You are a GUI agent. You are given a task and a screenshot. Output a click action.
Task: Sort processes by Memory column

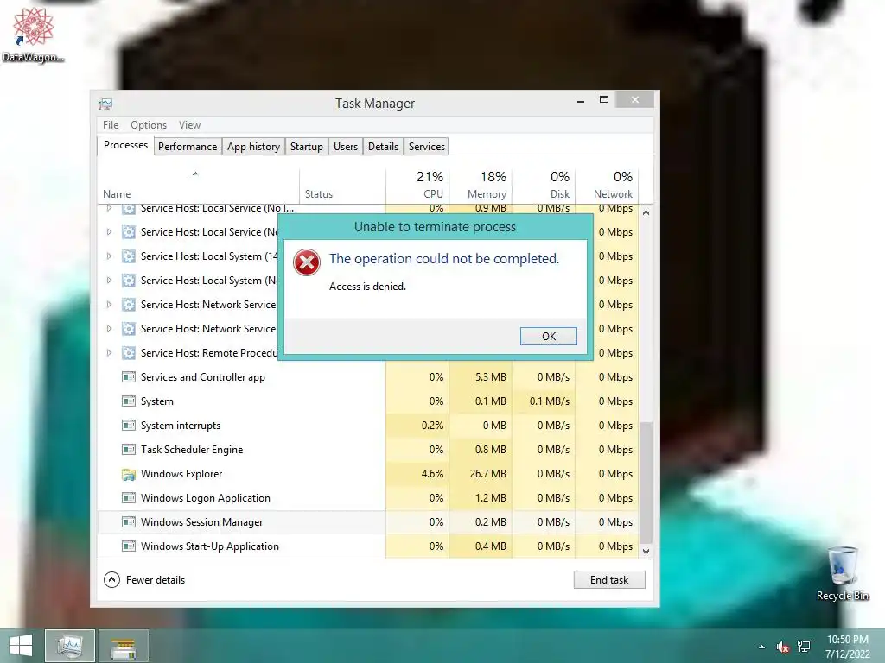[x=481, y=186]
